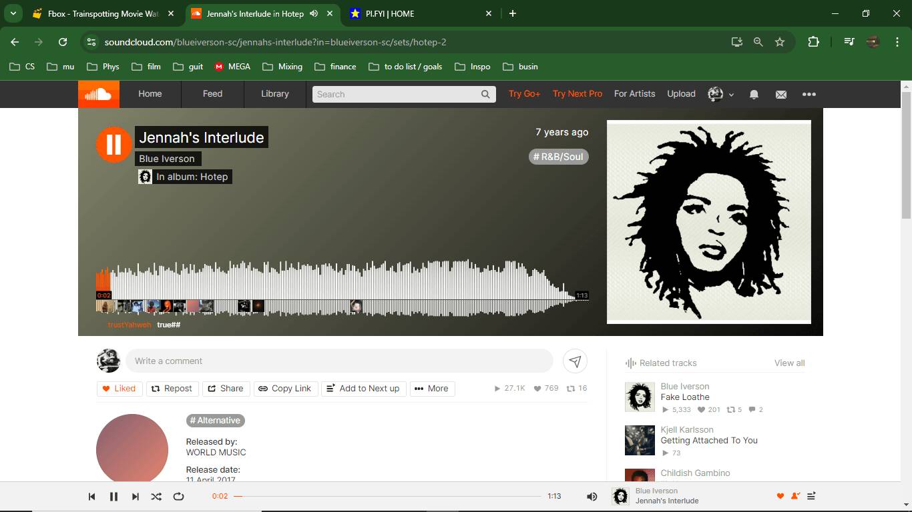The height and width of the screenshot is (512, 912).
Task: Go to the Home tab in SoundCloud
Action: [x=150, y=94]
